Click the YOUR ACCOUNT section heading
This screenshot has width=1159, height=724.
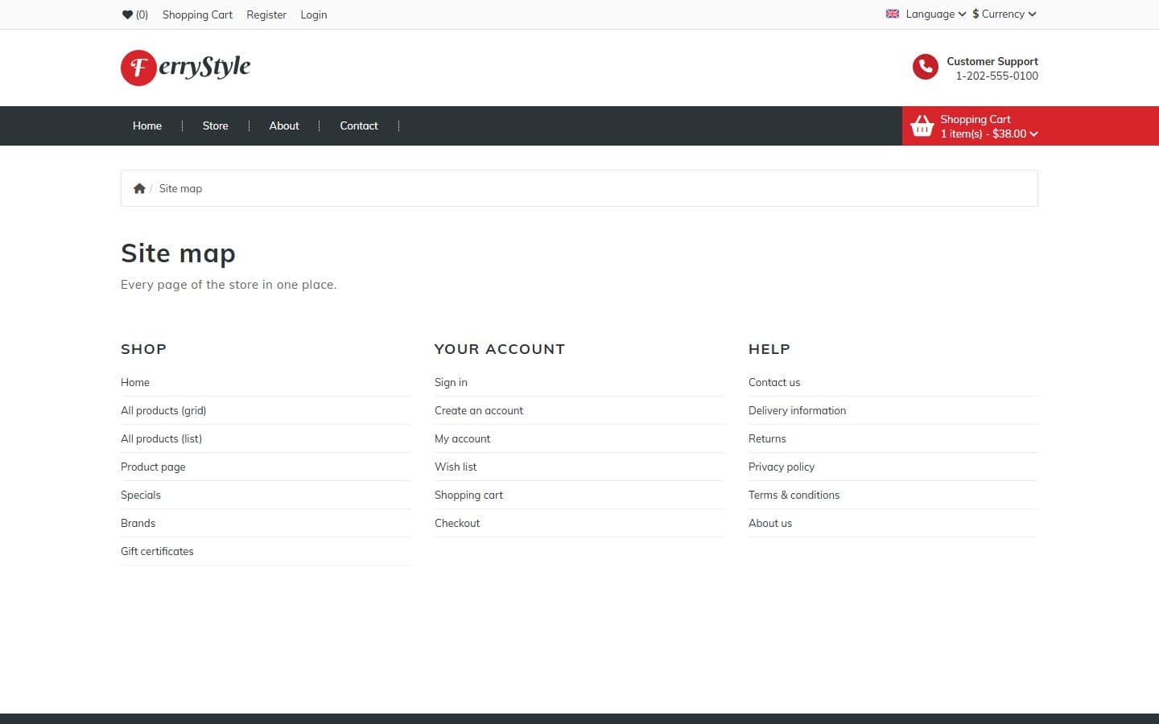tap(500, 349)
